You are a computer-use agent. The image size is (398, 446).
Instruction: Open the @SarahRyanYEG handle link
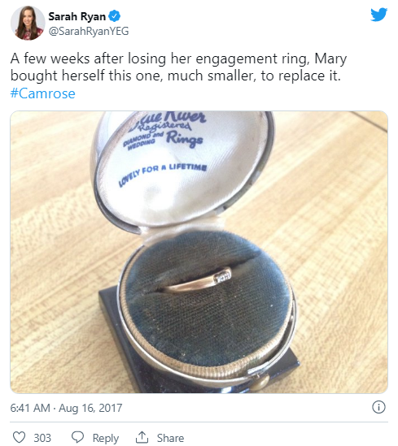tap(89, 31)
